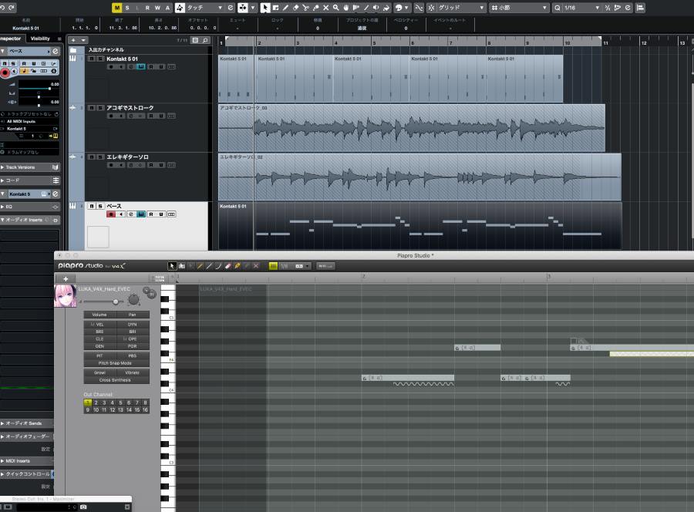Screen dimensions: 694x512
Task: Open the 1/16 quantize preset dropdown
Action: [583, 8]
